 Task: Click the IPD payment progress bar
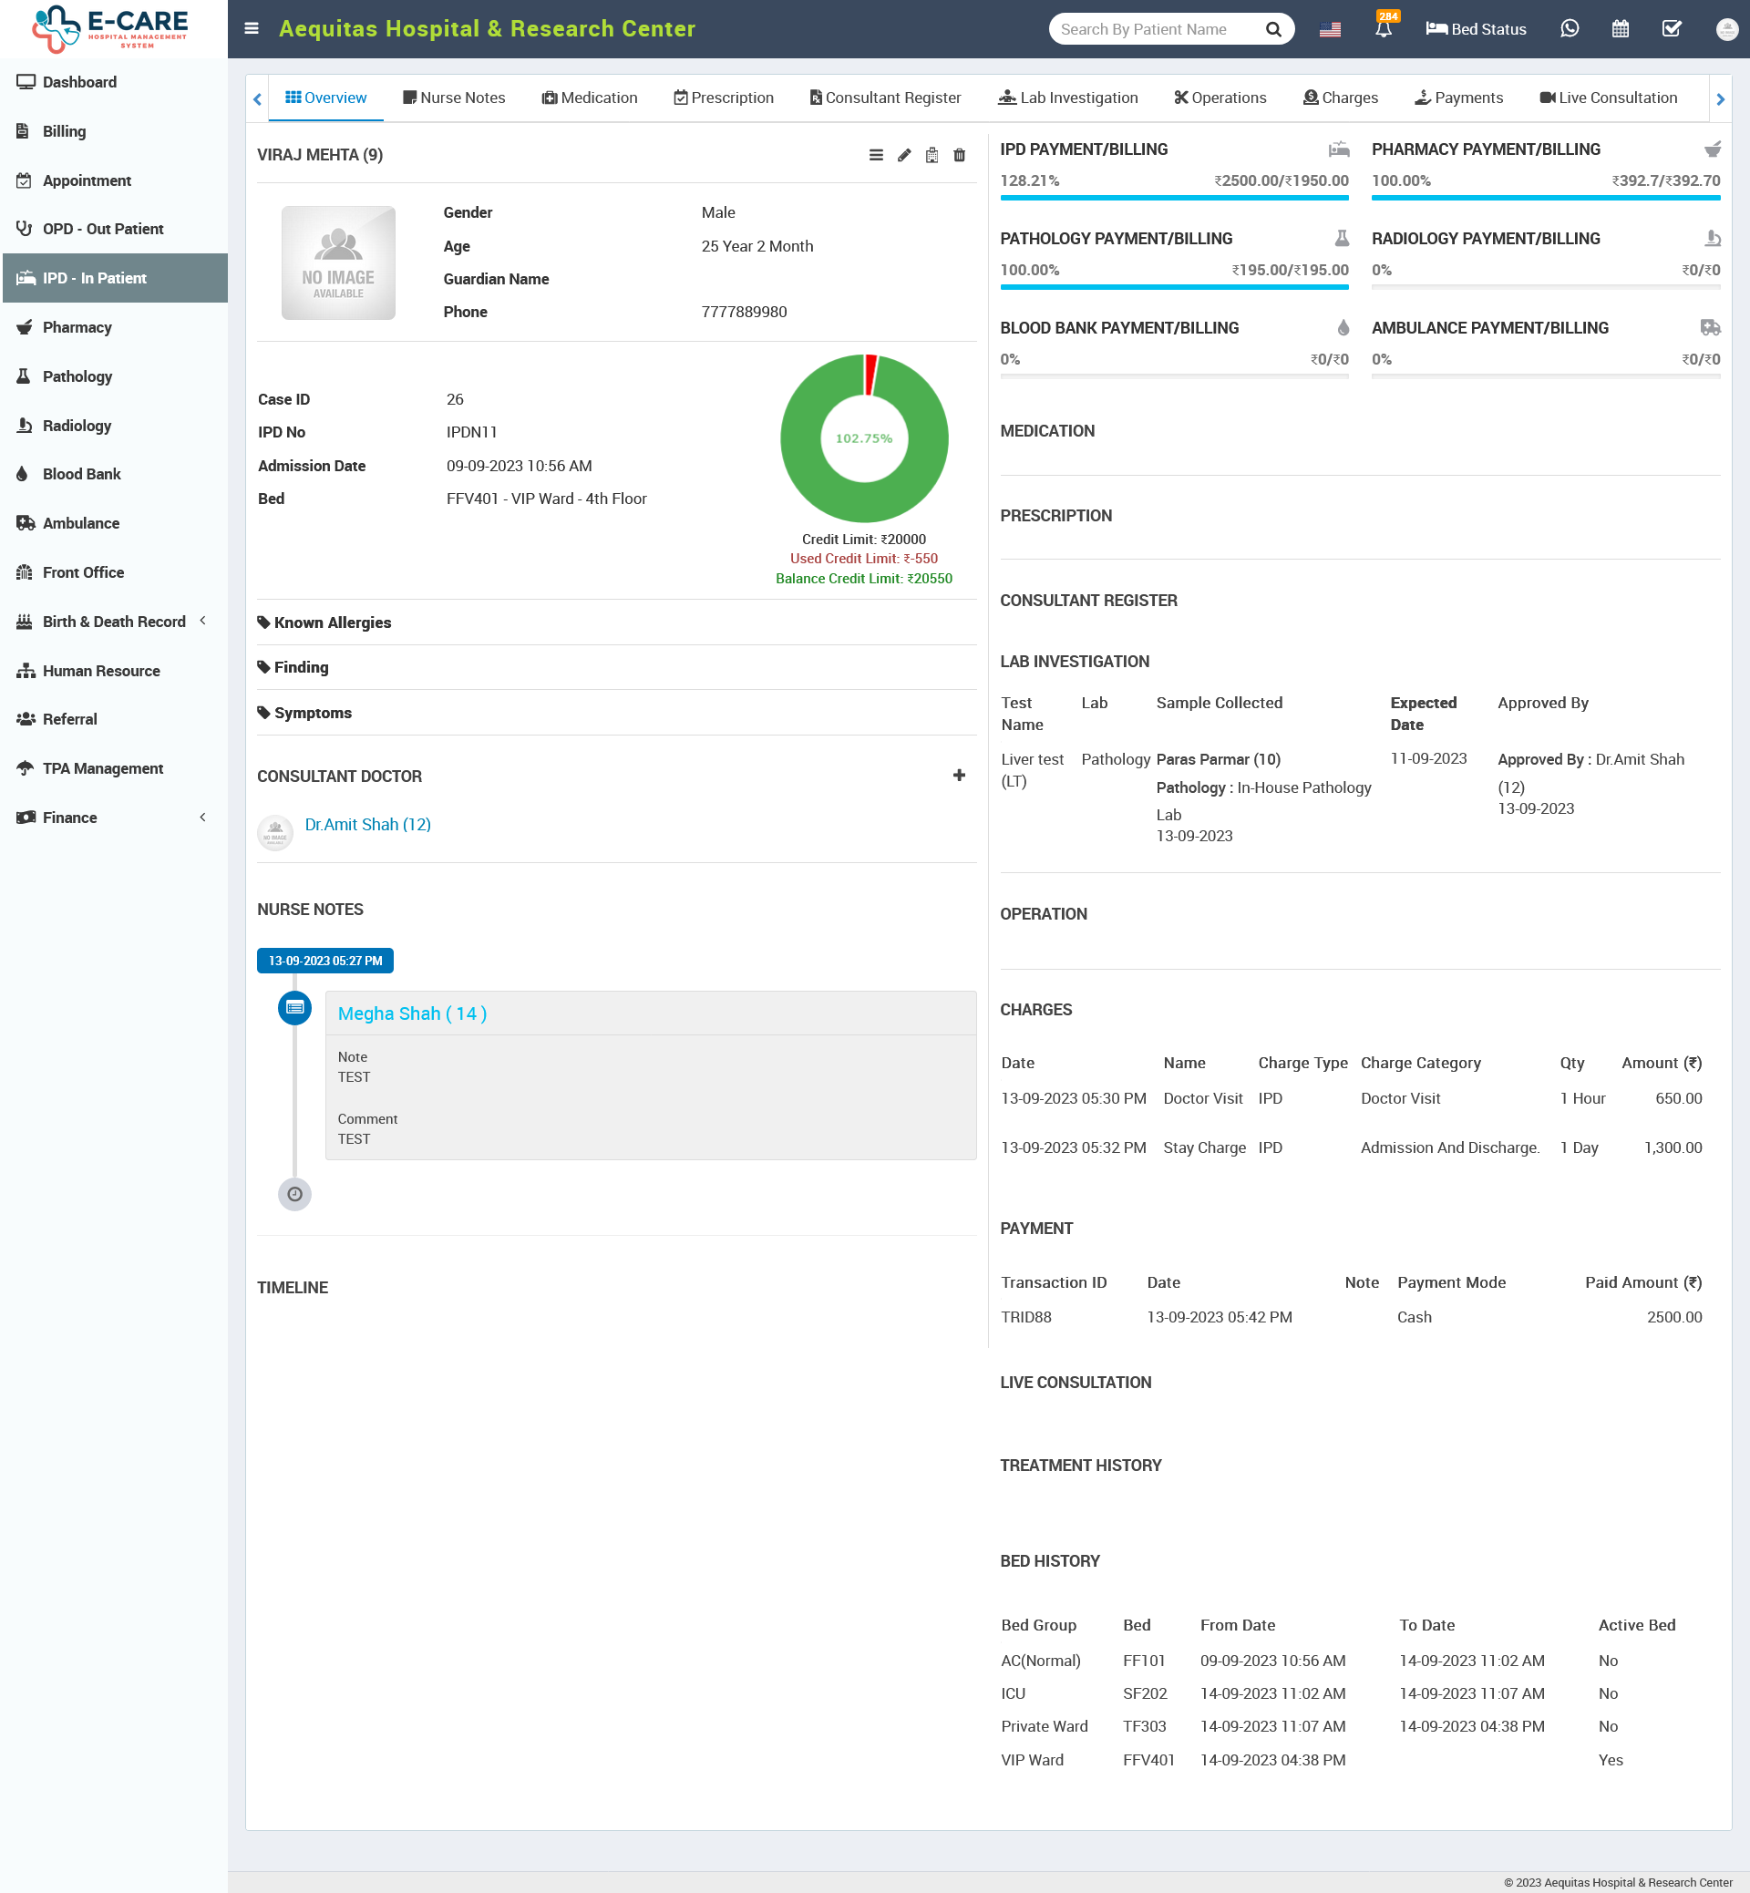[x=1174, y=198]
